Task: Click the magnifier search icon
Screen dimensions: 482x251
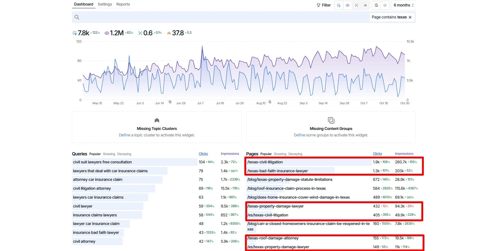Action: click(x=77, y=17)
